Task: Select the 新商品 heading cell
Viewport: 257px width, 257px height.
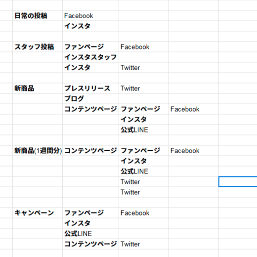Action: 38,88
